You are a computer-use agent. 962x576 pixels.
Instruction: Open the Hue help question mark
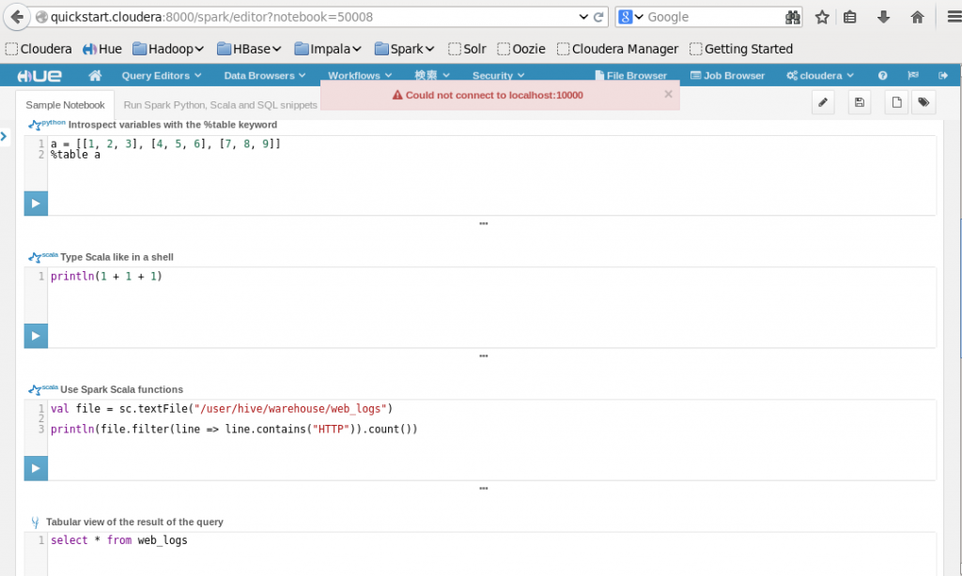point(882,75)
